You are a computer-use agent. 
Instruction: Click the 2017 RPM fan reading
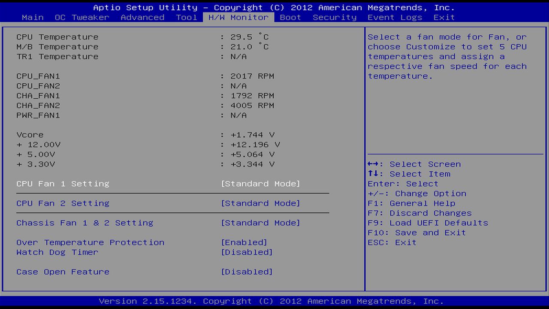252,76
